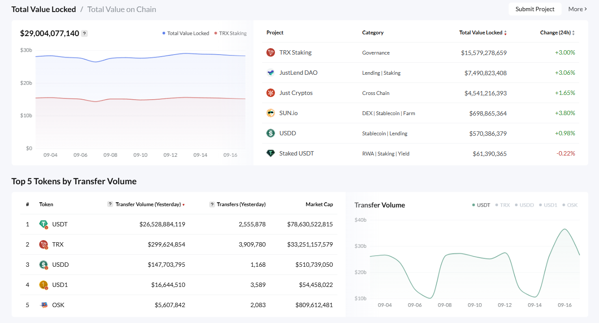Click the Just Cryptos logo
Screen dimensions: 599x323
[270, 93]
